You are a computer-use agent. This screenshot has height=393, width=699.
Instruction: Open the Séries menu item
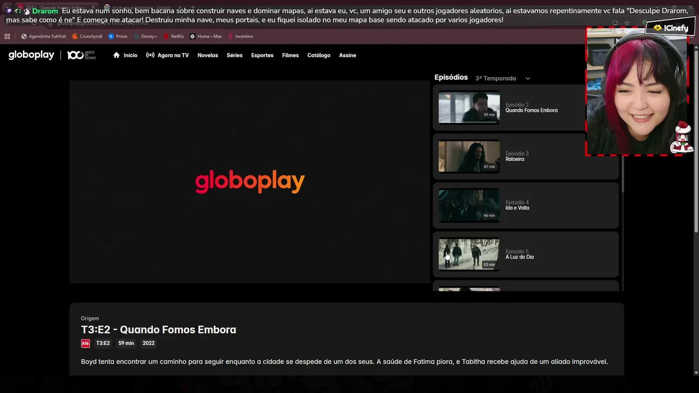coord(234,55)
